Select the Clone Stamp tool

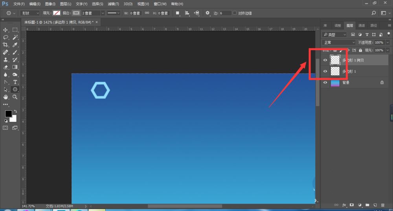pyautogui.click(x=5, y=60)
